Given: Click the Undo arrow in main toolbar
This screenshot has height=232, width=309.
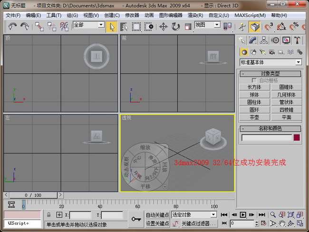Looking at the screenshot, I should tap(12, 26).
